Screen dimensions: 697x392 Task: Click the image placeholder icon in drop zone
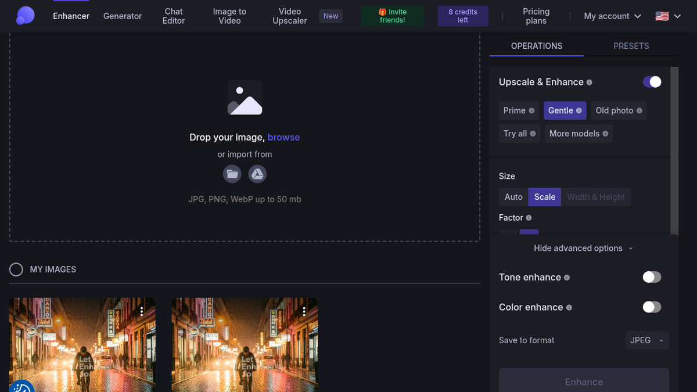(245, 98)
